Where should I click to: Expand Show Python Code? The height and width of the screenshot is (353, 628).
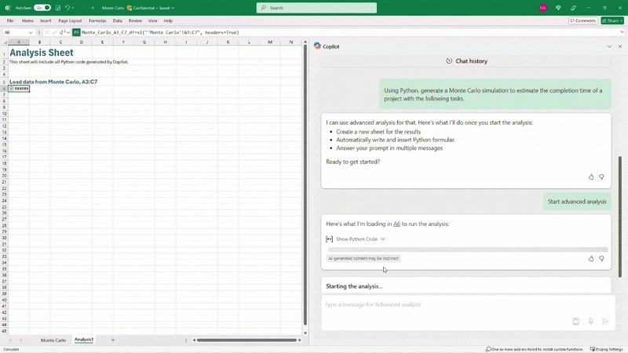(356, 239)
